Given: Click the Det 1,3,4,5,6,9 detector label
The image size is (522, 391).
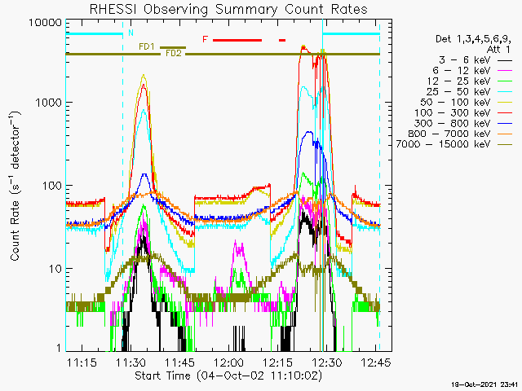Looking at the screenshot, I should [473, 39].
